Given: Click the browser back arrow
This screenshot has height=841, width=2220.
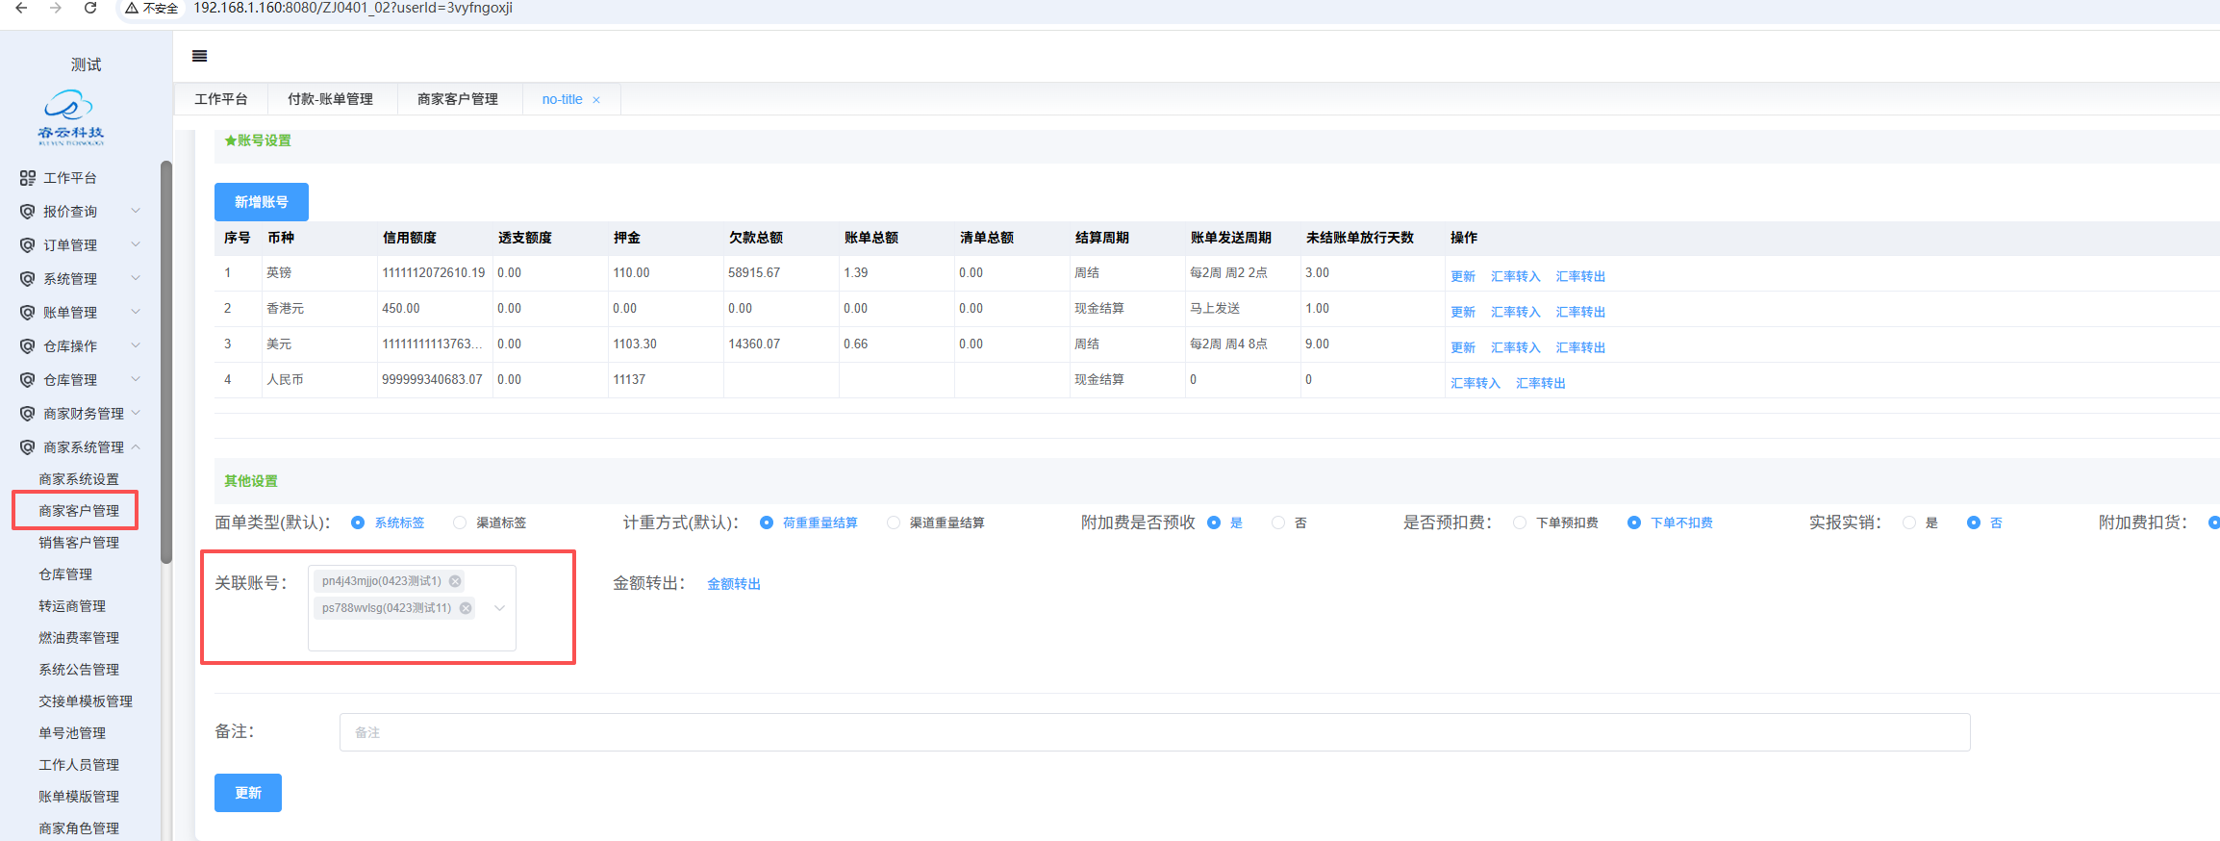Looking at the screenshot, I should [21, 8].
